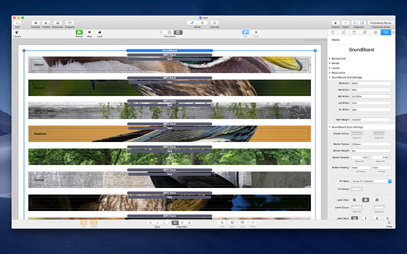
Task: Click the green Partial icon
Action: (x=79, y=32)
